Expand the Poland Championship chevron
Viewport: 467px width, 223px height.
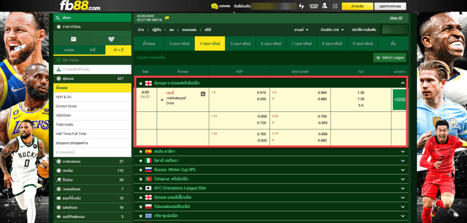click(403, 207)
